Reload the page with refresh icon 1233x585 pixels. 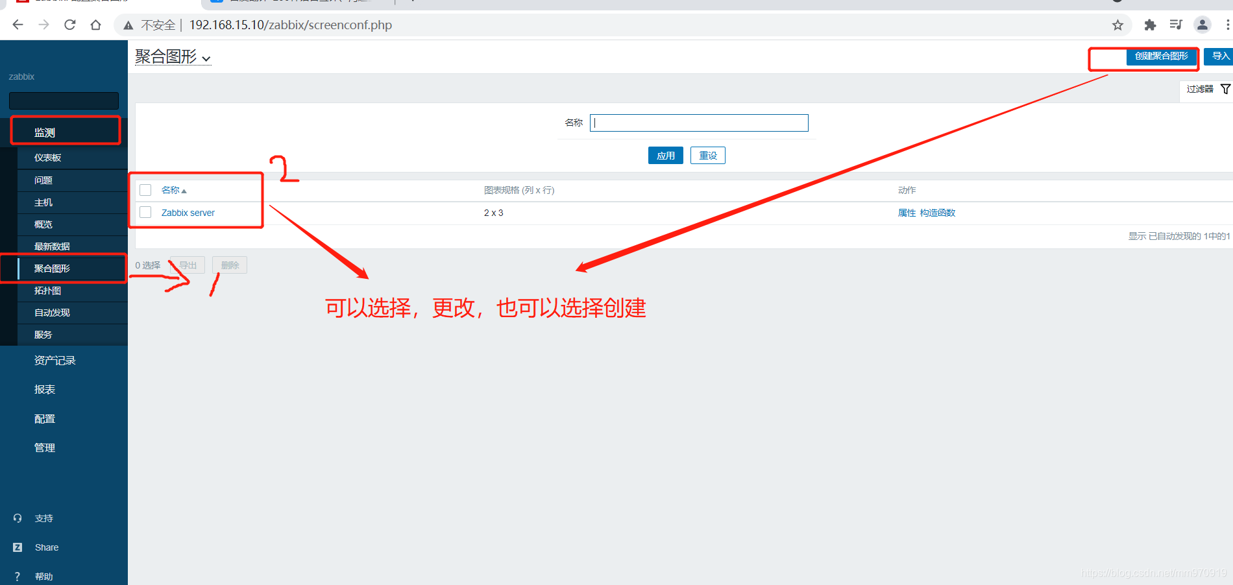point(70,25)
